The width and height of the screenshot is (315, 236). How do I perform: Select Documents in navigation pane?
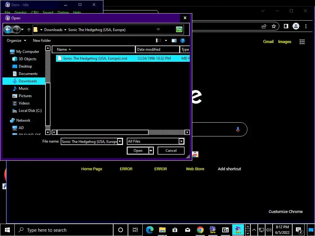[25, 74]
